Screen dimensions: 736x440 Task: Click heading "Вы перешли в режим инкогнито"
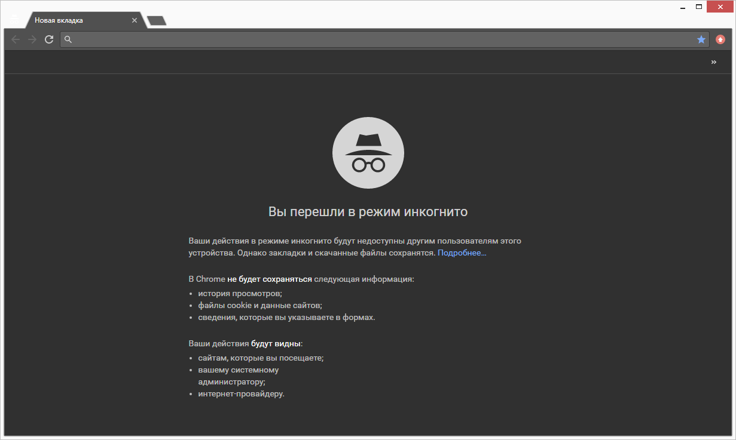point(368,212)
